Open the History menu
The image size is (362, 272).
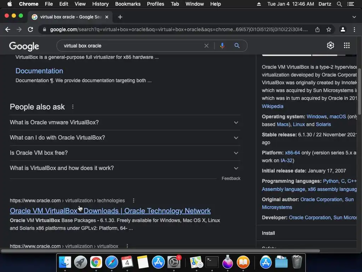pyautogui.click(x=100, y=4)
